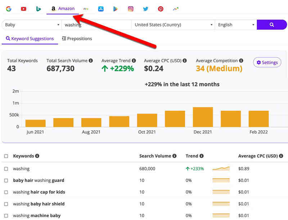Viewport: 288px width, 220px height.
Task: Open the United States country dropdown
Action: pos(173,24)
